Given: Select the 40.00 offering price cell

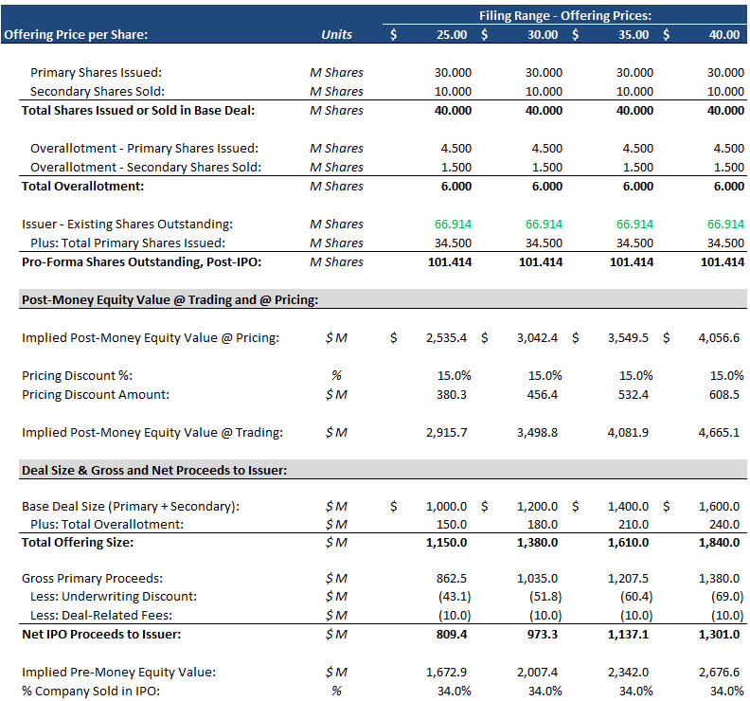Looking at the screenshot, I should 724,34.
